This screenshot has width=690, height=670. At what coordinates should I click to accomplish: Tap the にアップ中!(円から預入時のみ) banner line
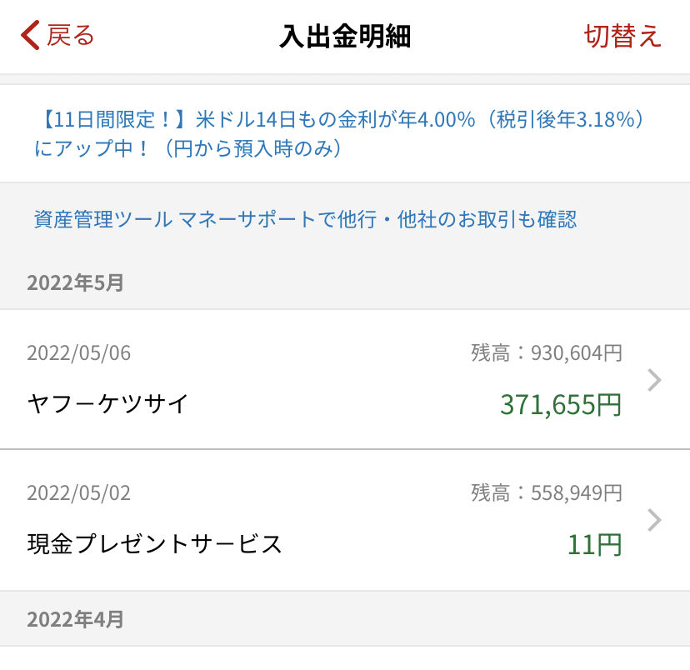pos(189,149)
